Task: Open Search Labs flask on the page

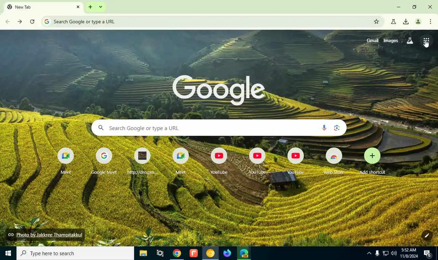Action: (x=410, y=41)
